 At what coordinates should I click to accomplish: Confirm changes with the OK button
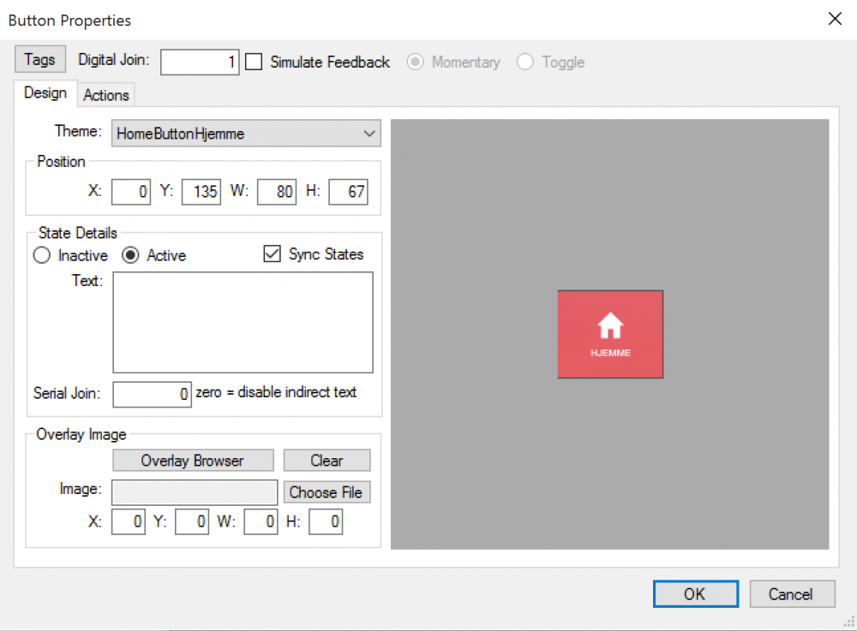[695, 594]
